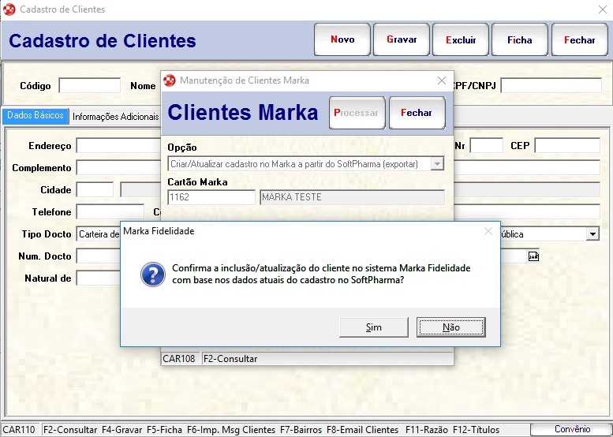Close the Marka Fidelidade dialog with X

pyautogui.click(x=488, y=231)
